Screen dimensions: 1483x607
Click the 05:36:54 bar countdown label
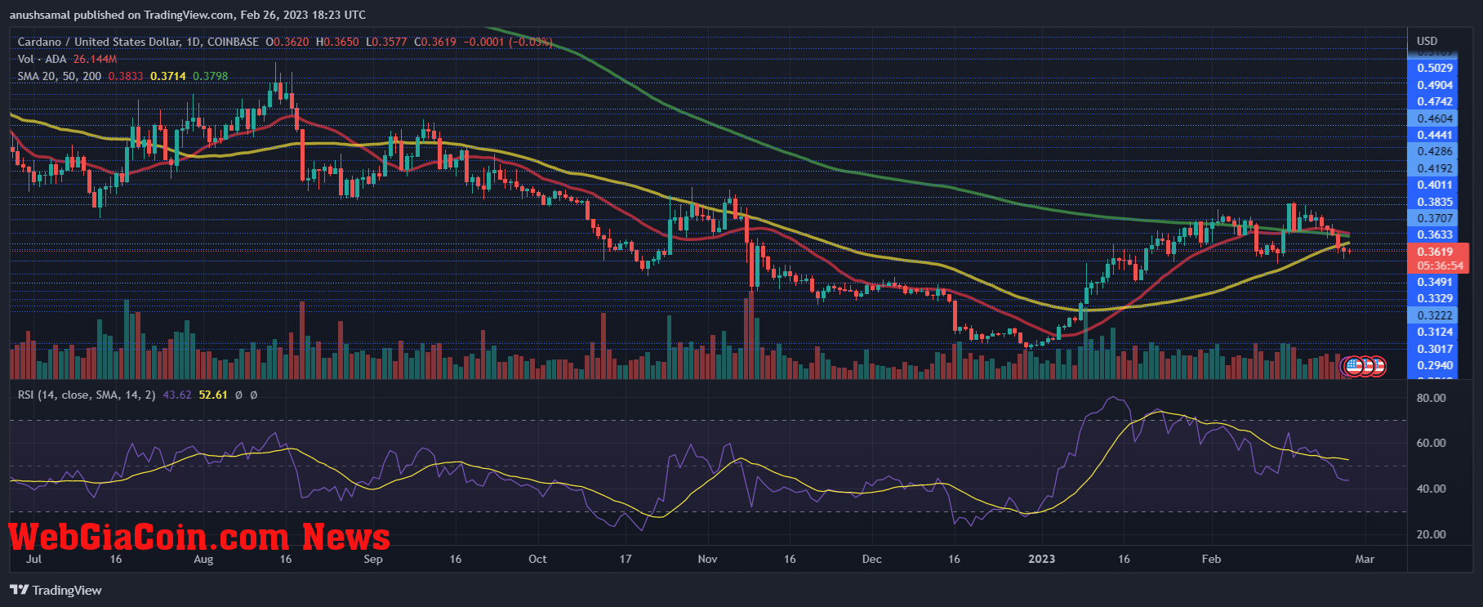coord(1440,266)
